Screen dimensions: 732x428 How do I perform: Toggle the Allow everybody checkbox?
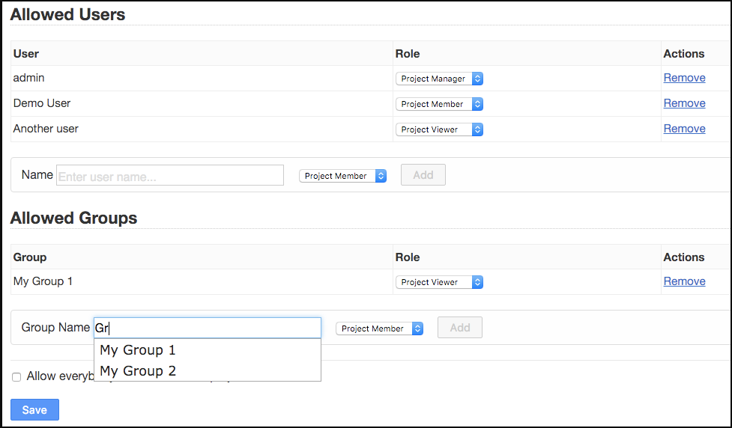tap(16, 377)
